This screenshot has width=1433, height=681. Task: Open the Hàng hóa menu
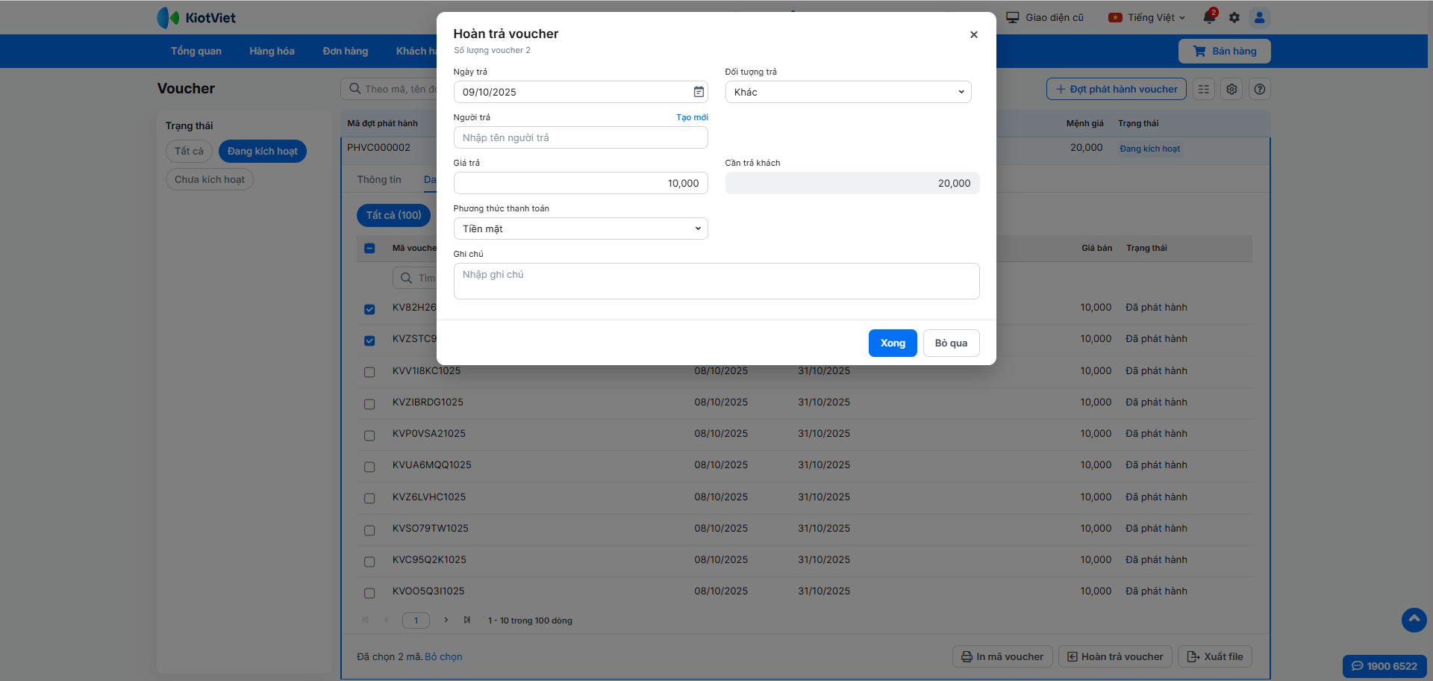pos(272,51)
